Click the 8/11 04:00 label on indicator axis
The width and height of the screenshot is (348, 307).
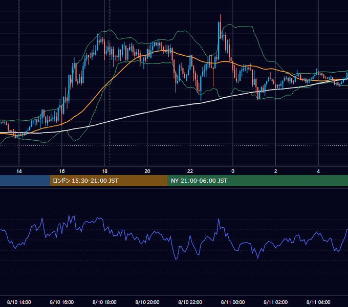point(318,302)
